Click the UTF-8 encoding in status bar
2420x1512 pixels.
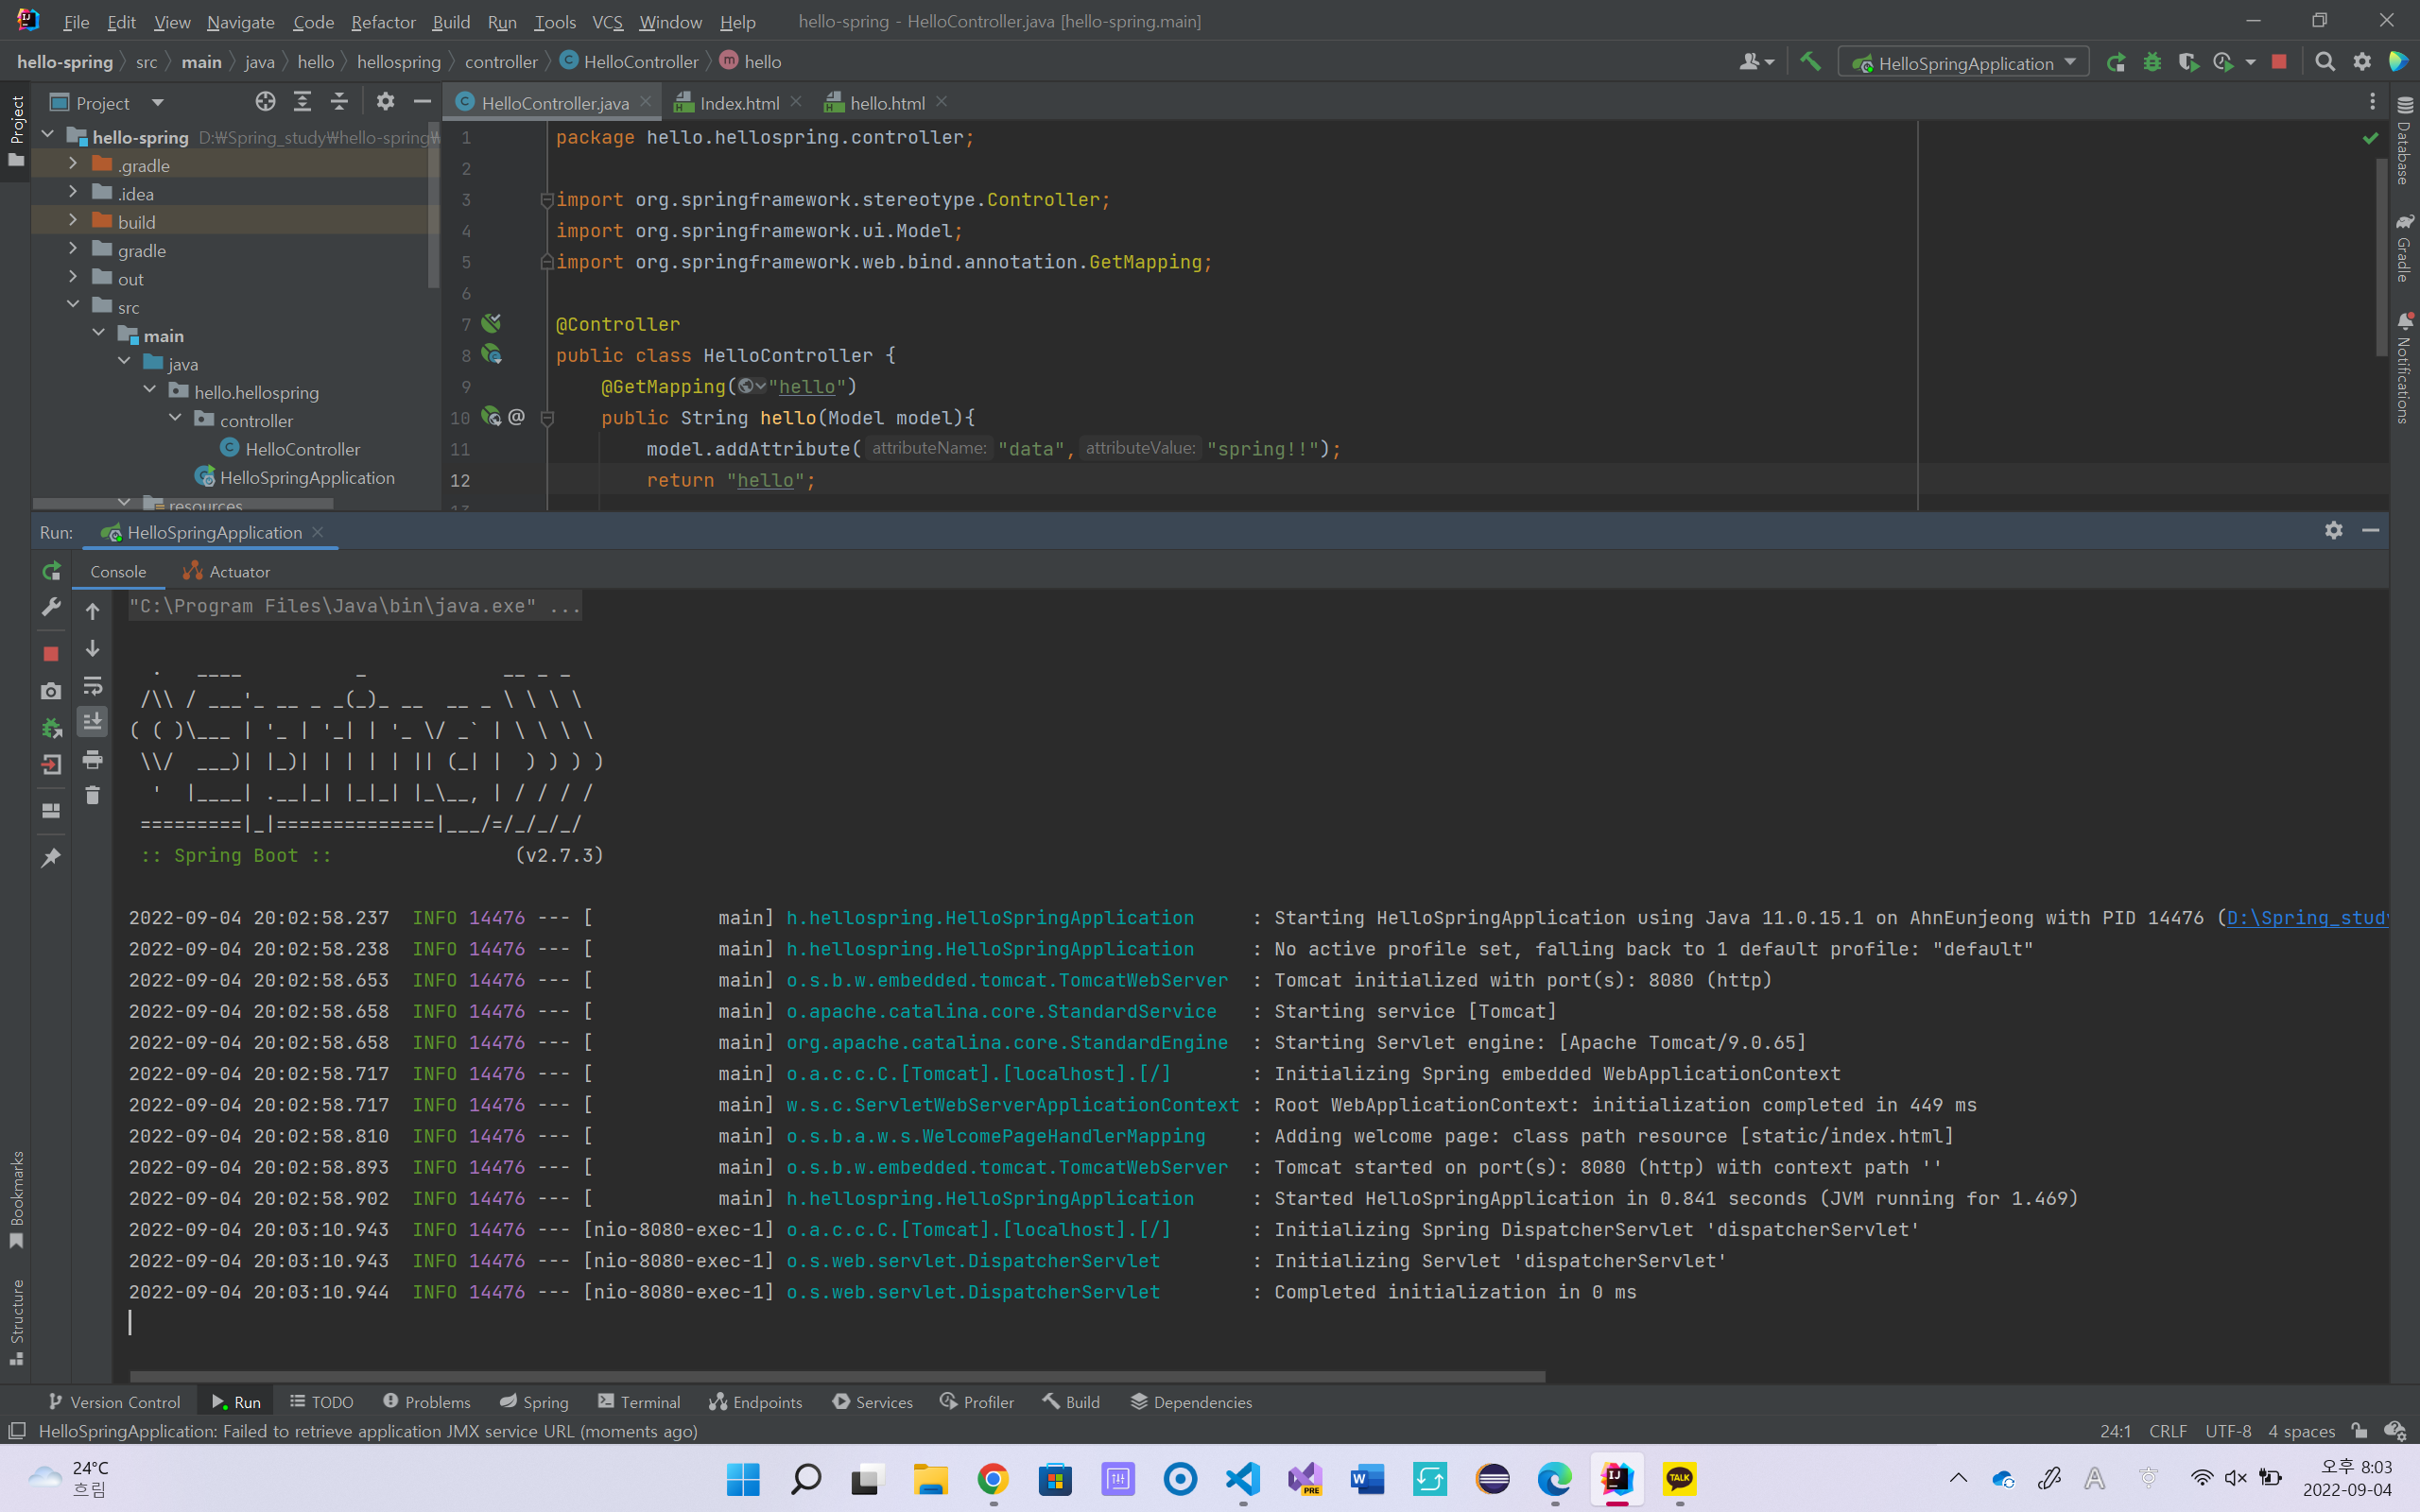click(x=2228, y=1431)
